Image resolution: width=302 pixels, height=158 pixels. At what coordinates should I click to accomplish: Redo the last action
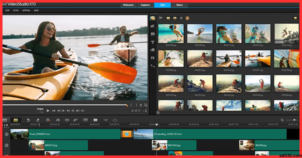pos(38,120)
